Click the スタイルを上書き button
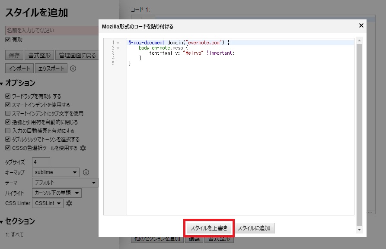The width and height of the screenshot is (386, 249). [209, 228]
